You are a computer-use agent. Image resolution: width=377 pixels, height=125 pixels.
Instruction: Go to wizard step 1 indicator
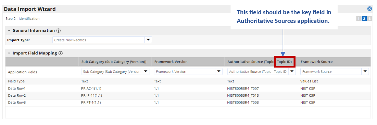pyautogui.click(x=359, y=19)
